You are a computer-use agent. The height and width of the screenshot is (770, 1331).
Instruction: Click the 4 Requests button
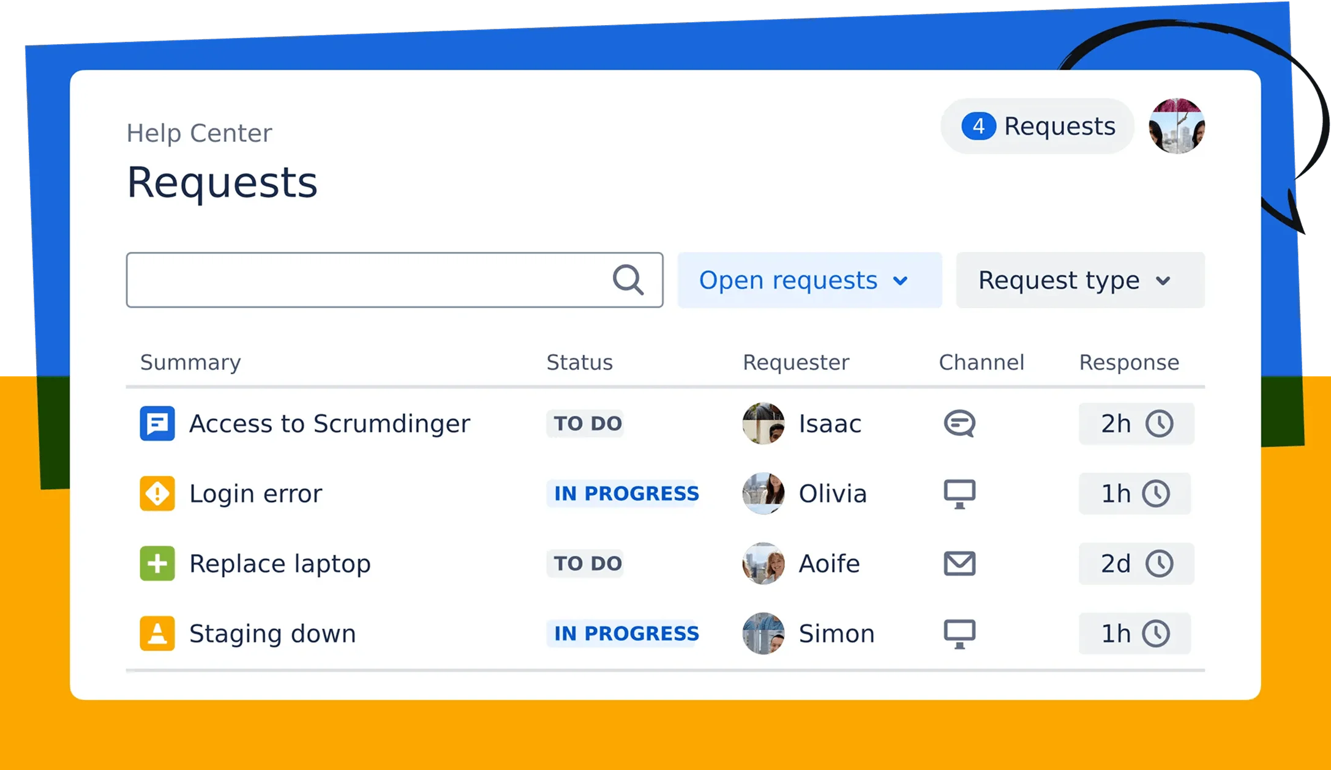1038,127
